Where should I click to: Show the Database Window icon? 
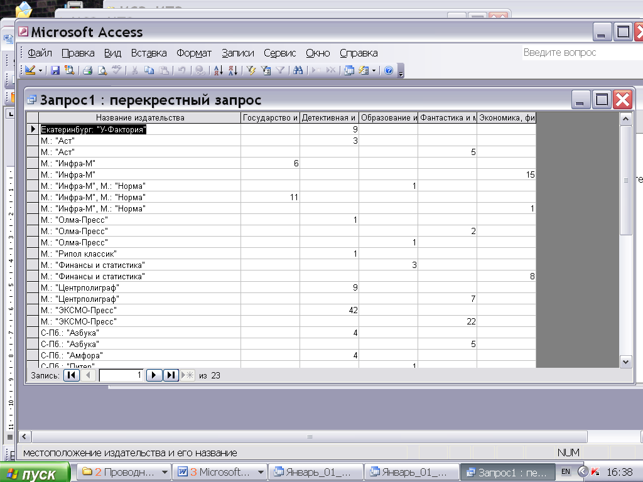click(349, 70)
